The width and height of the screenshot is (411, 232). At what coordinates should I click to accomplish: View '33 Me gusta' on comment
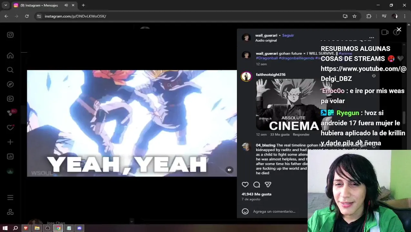click(x=280, y=135)
